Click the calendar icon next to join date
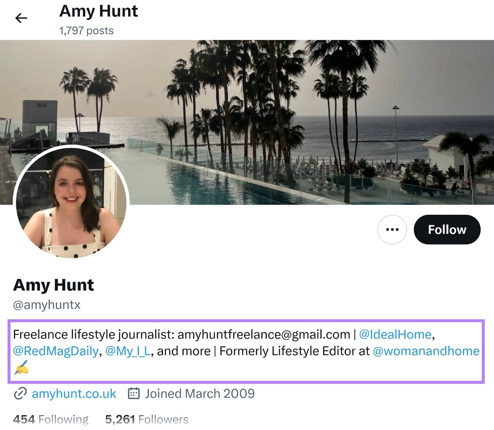The height and width of the screenshot is (430, 494). [134, 393]
